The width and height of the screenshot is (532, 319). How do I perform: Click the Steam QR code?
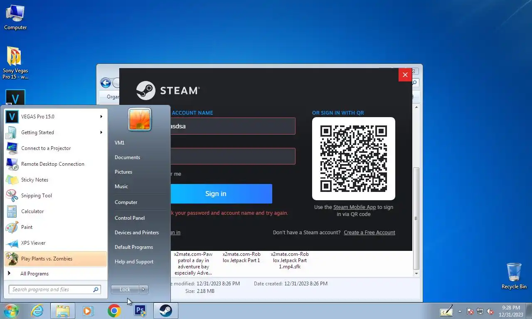coord(354,159)
